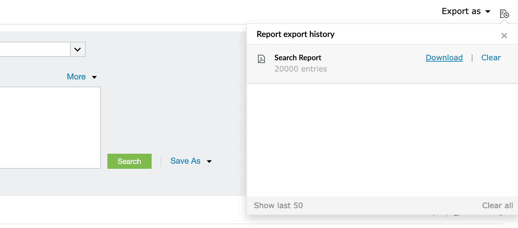This screenshot has width=518, height=228.
Task: Click the Save As chevron icon
Action: [x=209, y=161]
